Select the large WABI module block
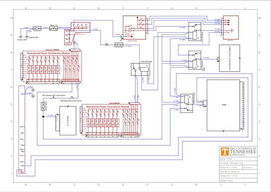271x192 pixels. coord(223,105)
